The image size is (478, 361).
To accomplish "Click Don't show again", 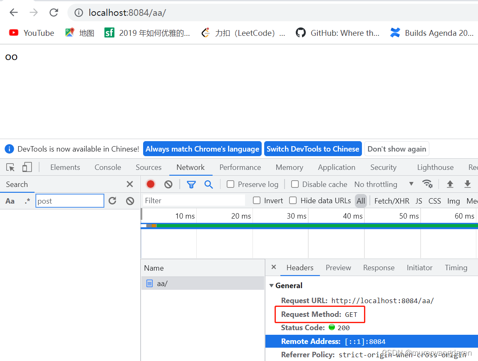I will click(x=396, y=149).
